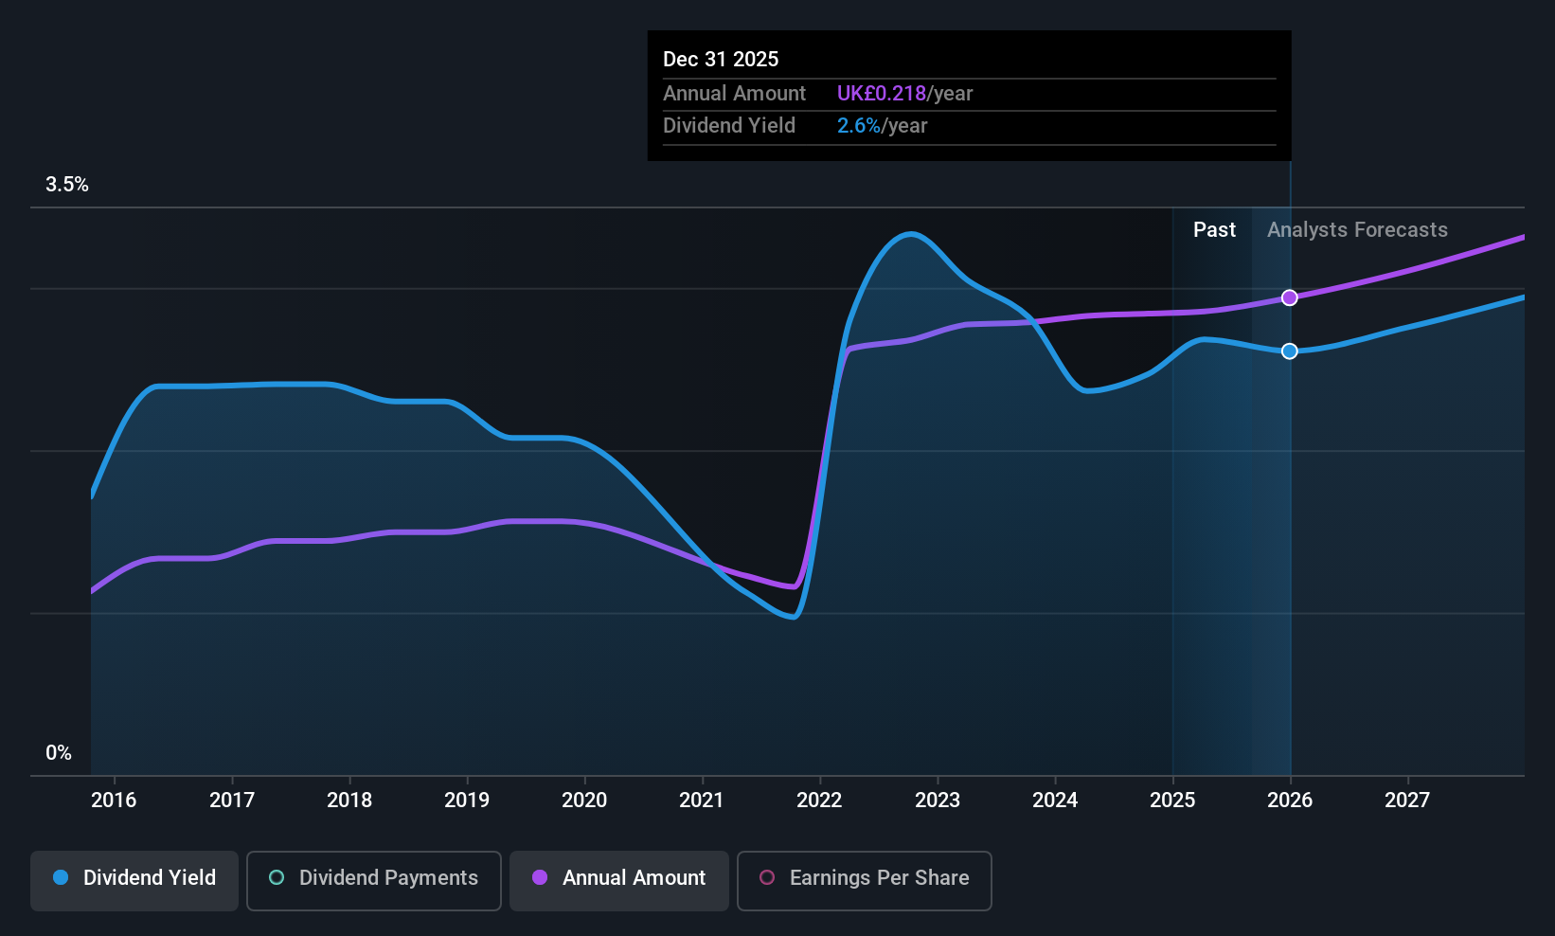Click the UK£0.218/year tooltip value

point(904,94)
